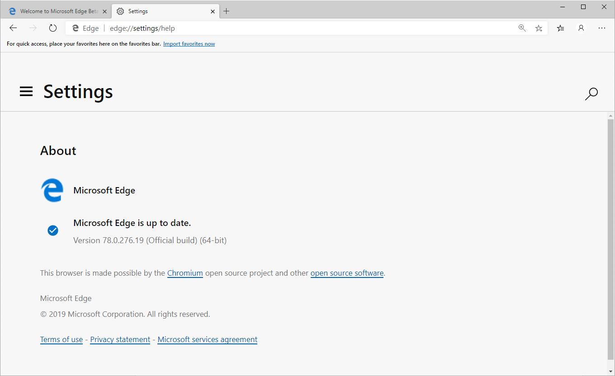Click the Edge site identity icon
This screenshot has width=615, height=376.
[x=76, y=28]
